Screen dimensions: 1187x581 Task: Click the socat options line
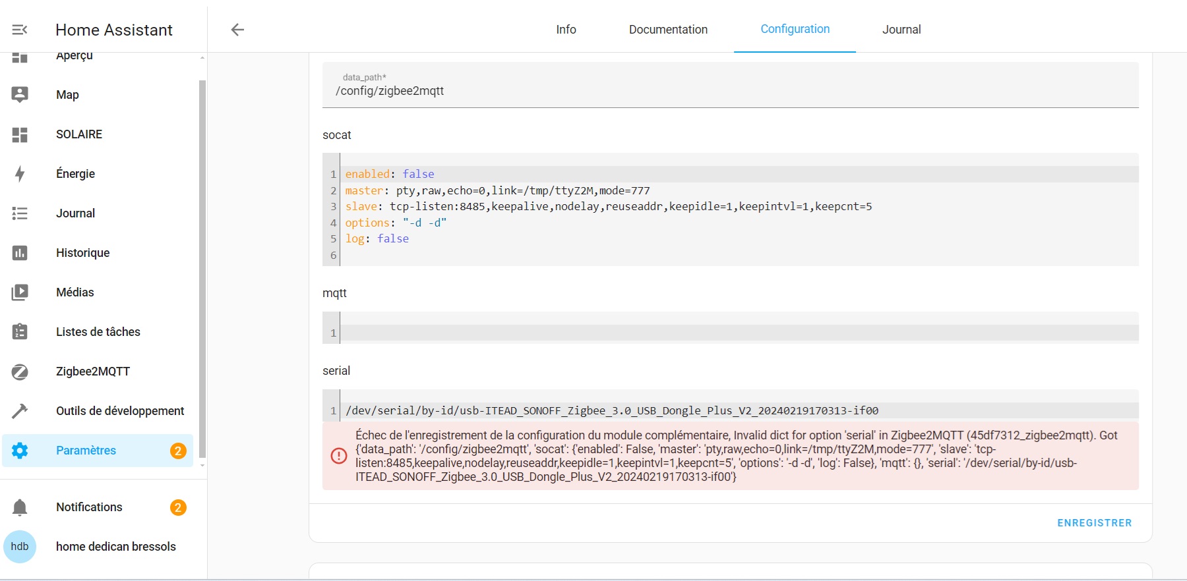coord(396,223)
